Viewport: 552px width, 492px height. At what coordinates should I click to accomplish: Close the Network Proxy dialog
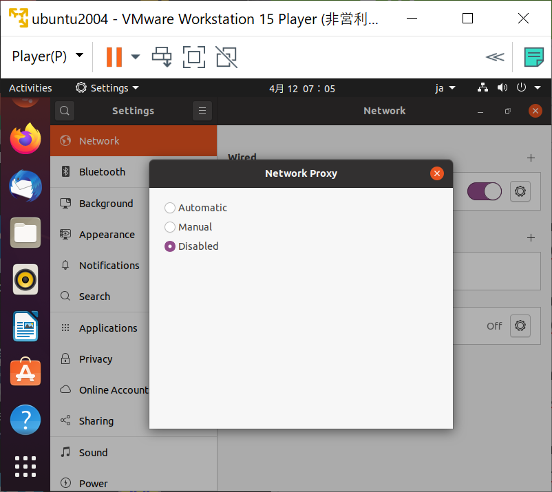437,173
